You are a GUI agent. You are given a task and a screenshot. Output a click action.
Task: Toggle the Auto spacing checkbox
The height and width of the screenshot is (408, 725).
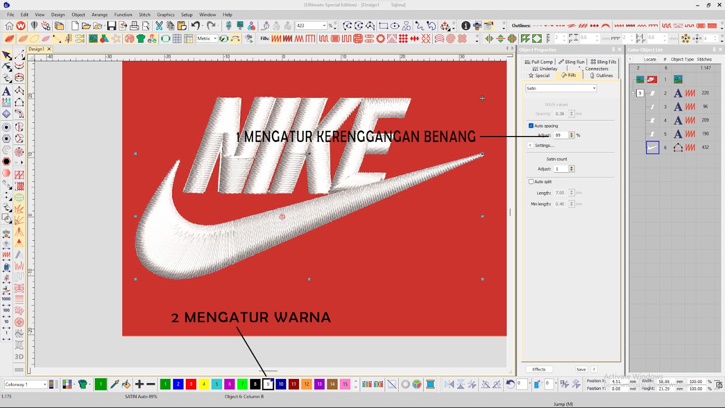pyautogui.click(x=531, y=126)
